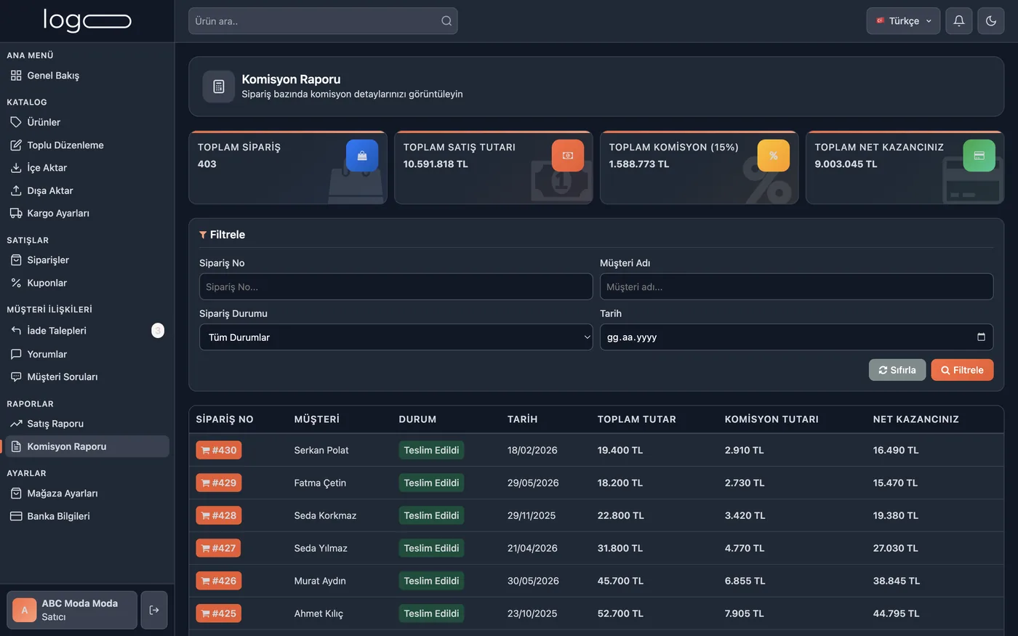The image size is (1018, 636).
Task: Reset filters with Sıfırla button
Action: click(897, 370)
